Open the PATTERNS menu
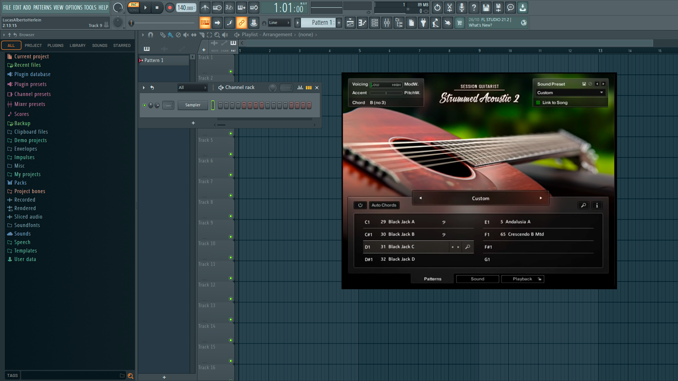 click(x=42, y=7)
